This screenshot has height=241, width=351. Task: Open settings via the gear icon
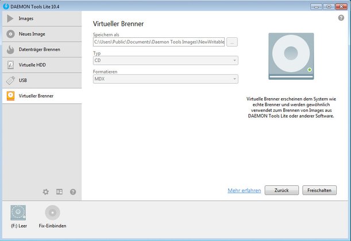click(46, 192)
